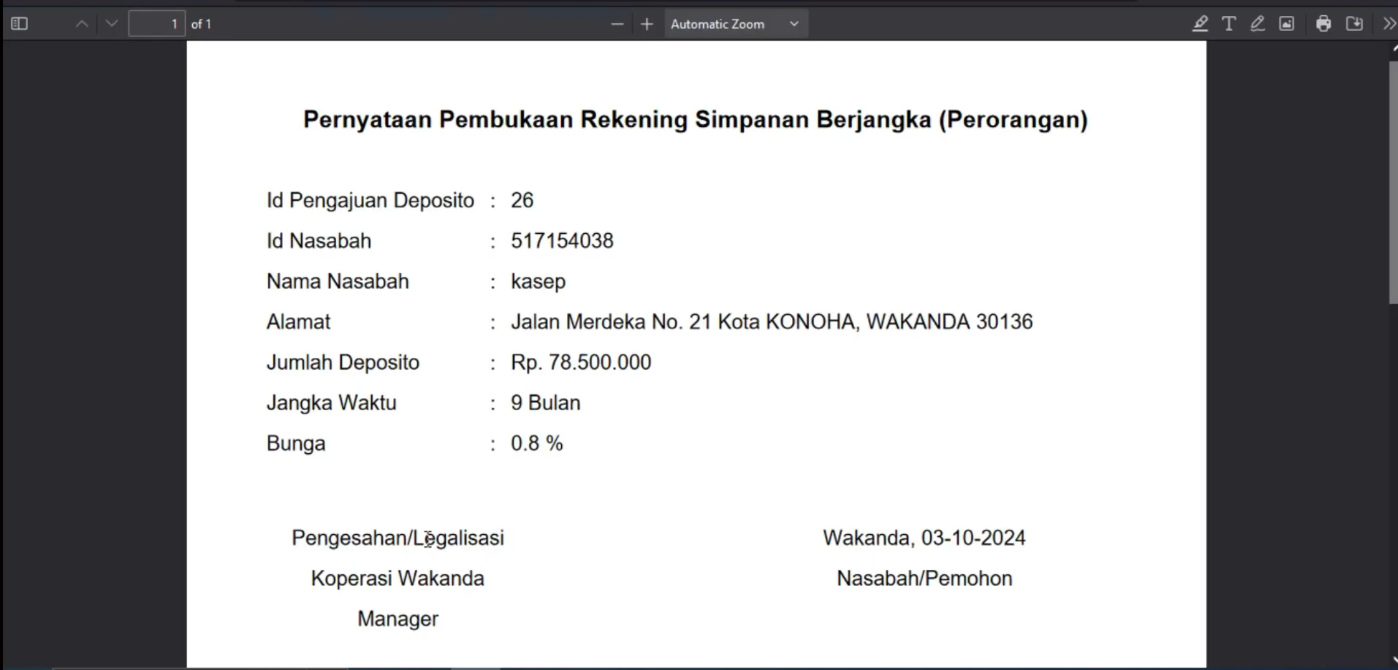The height and width of the screenshot is (670, 1398).
Task: Click the amount Rp. 78.500.000
Action: (x=580, y=362)
